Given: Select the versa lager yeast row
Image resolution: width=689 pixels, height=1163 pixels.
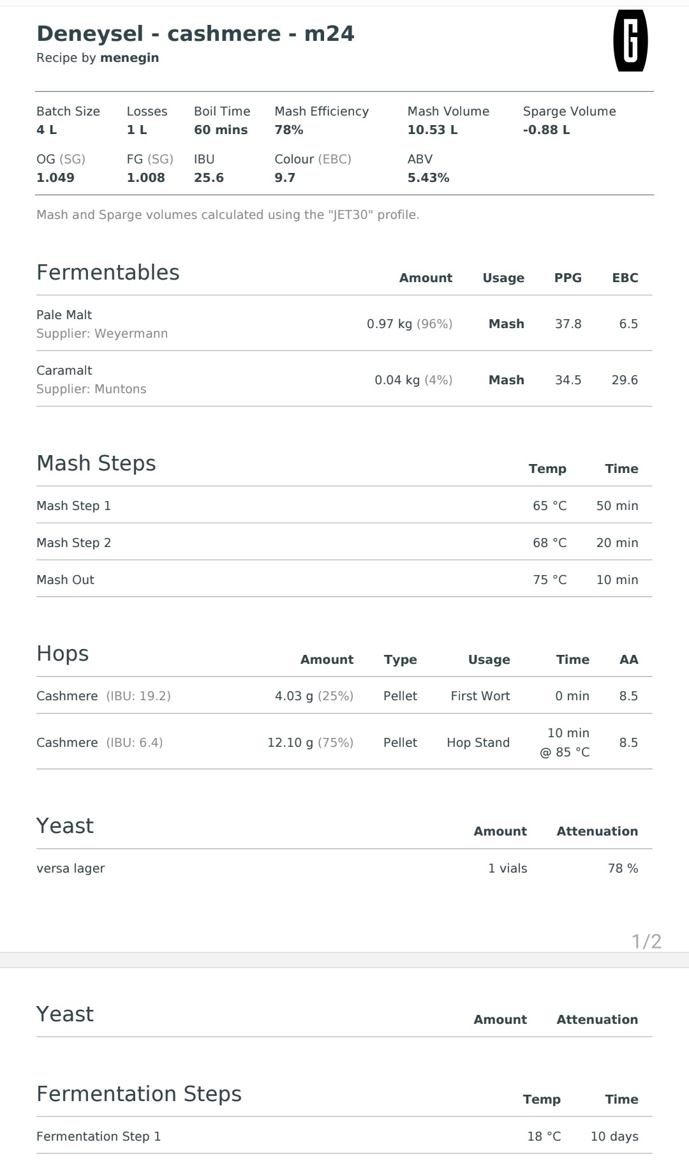Looking at the screenshot, I should pos(344,868).
